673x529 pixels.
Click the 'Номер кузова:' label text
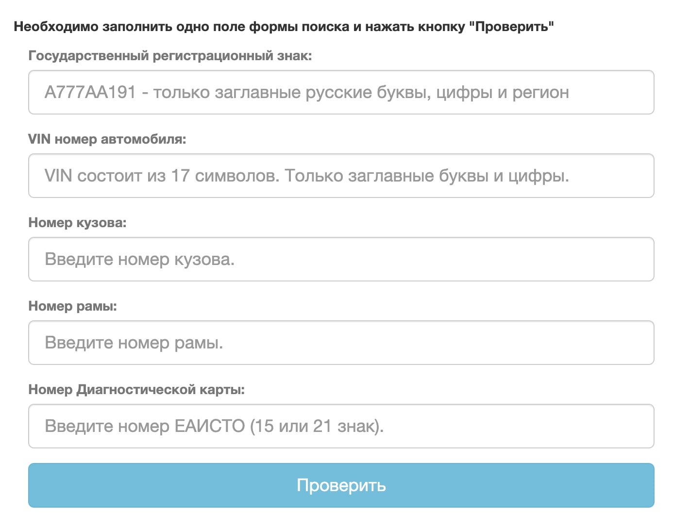pos(77,223)
